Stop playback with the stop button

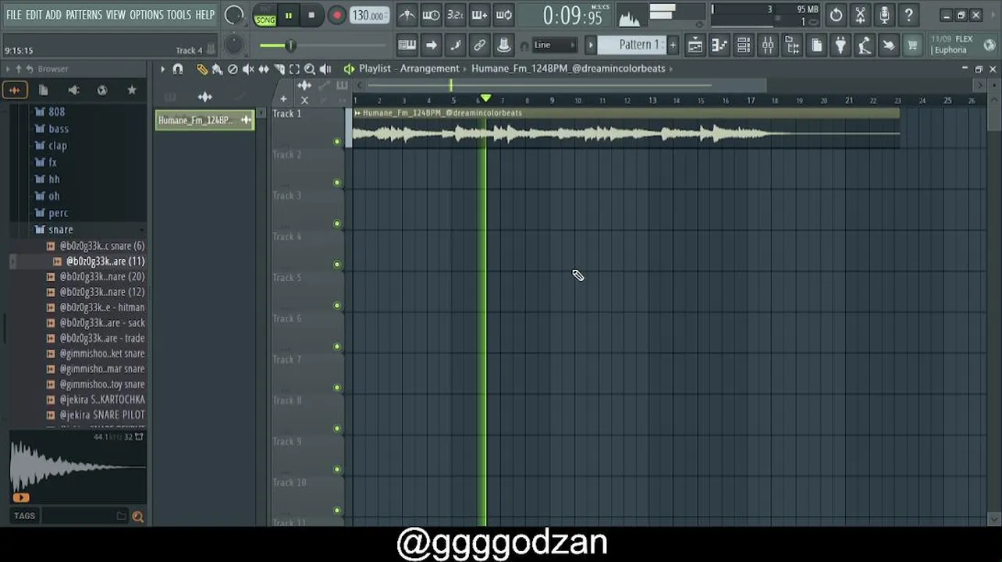pyautogui.click(x=311, y=16)
